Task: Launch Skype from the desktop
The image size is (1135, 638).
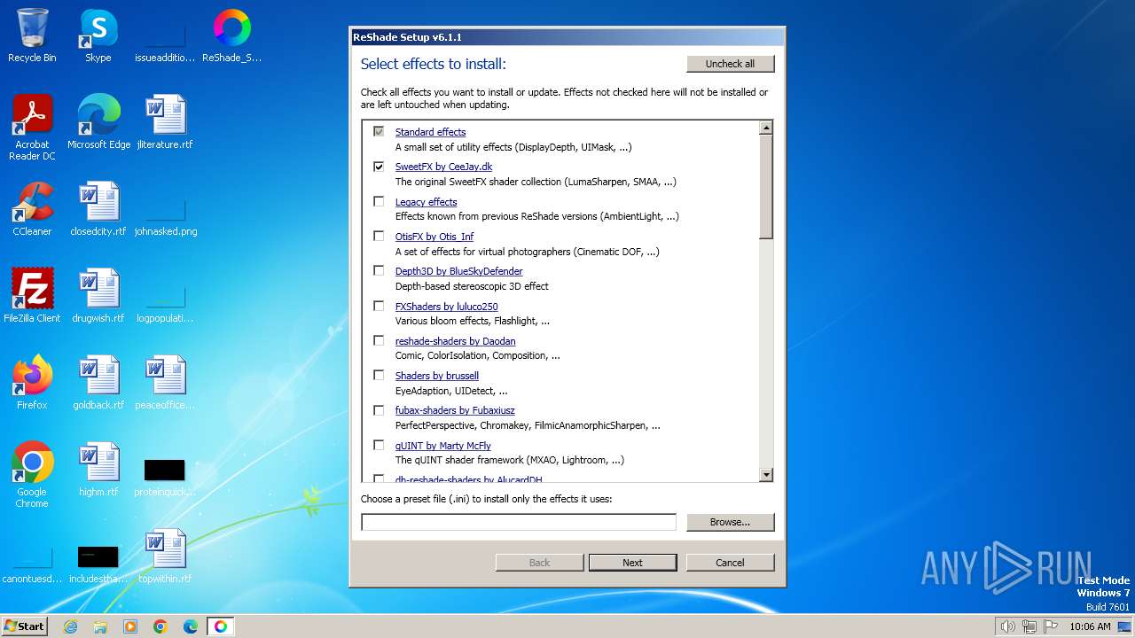Action: (98, 35)
